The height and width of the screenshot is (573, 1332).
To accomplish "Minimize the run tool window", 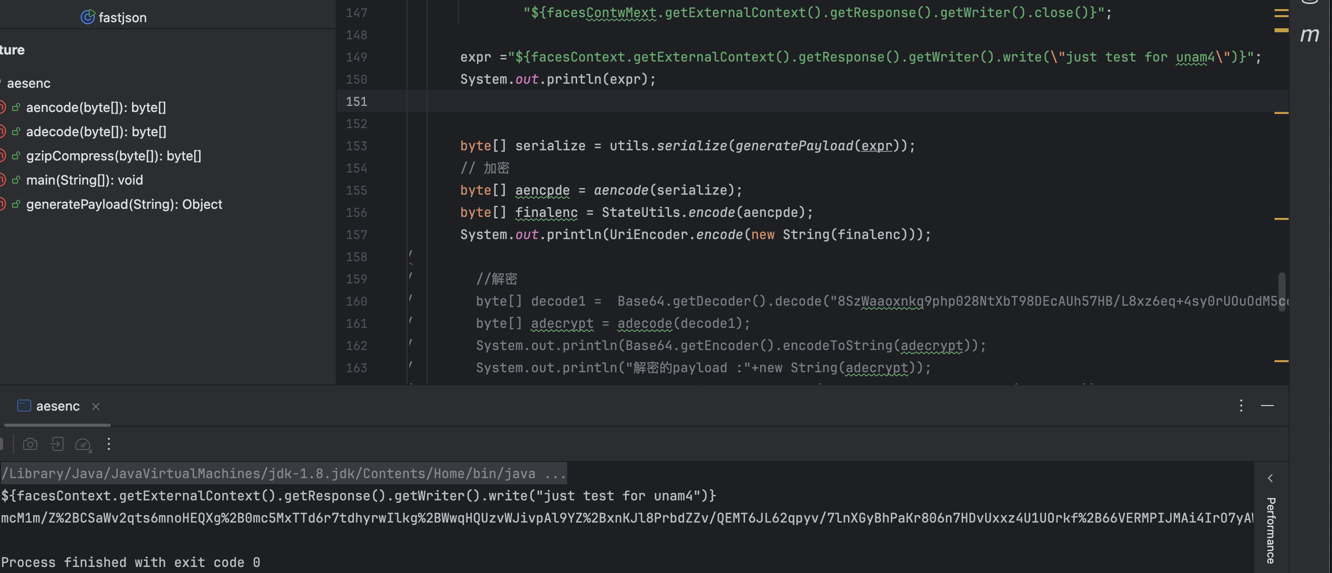I will coord(1267,406).
